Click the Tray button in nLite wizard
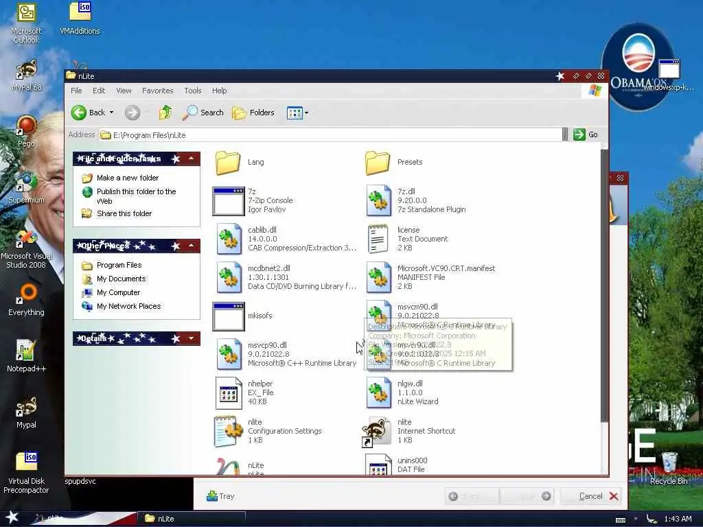The width and height of the screenshot is (703, 527). coord(220,496)
